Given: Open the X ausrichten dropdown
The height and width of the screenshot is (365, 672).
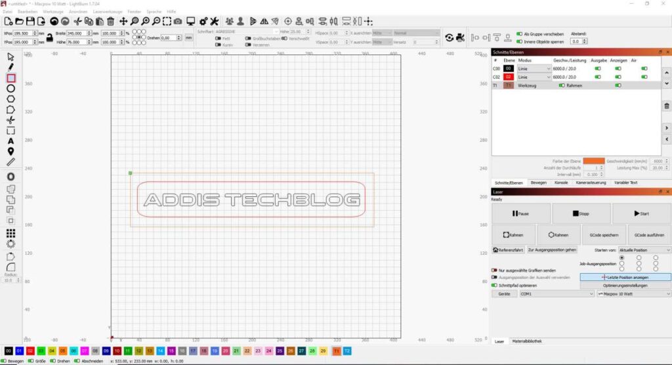Looking at the screenshot, I should tap(381, 33).
